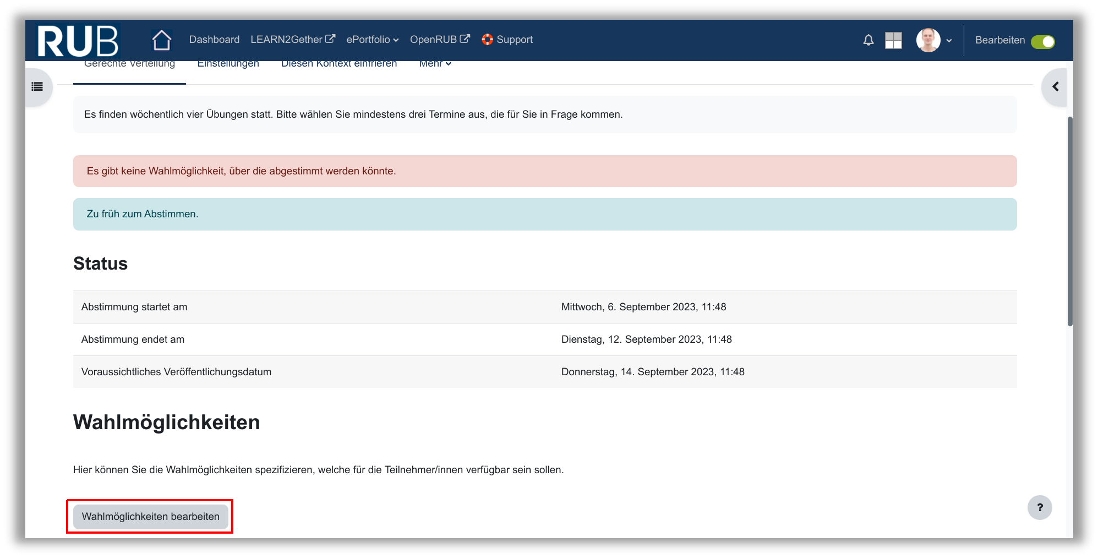
Task: Open the help question mark button
Action: tap(1039, 507)
